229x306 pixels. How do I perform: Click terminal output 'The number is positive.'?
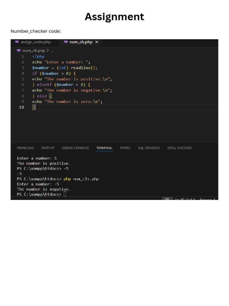44,163
